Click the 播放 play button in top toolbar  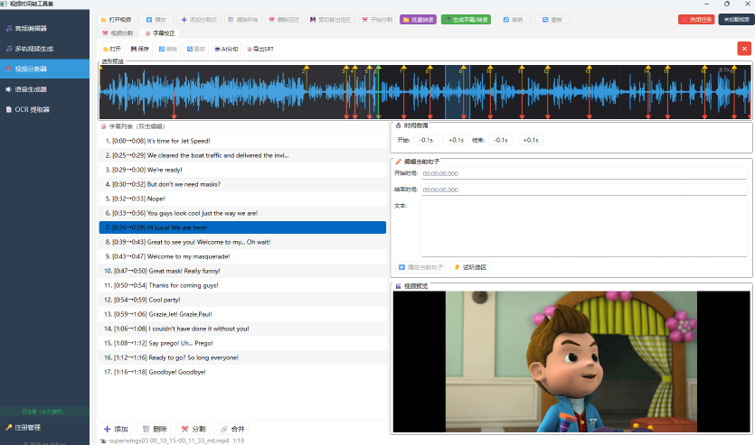(x=156, y=20)
